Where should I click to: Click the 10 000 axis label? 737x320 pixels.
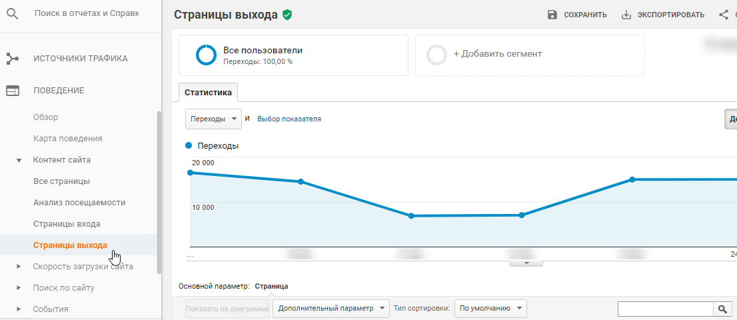click(x=203, y=207)
